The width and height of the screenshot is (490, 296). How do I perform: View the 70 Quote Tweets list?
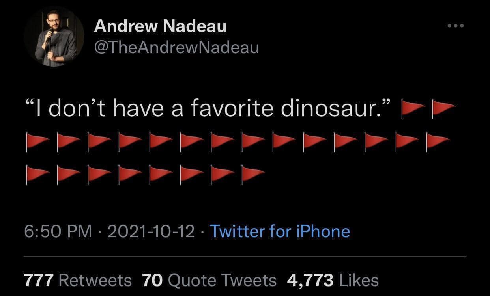(x=209, y=280)
